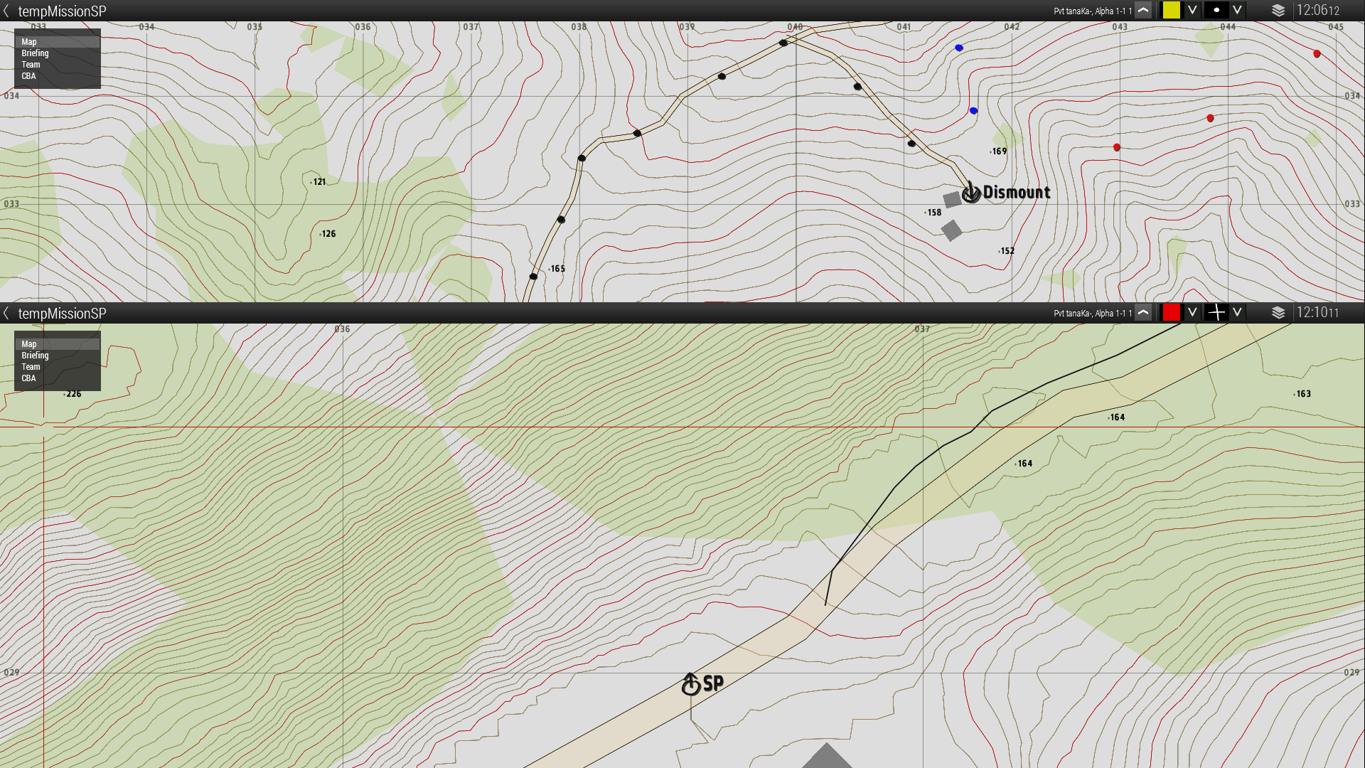Expand red marker color dropdown in lower bar
This screenshot has height=768, width=1365.
point(1192,313)
